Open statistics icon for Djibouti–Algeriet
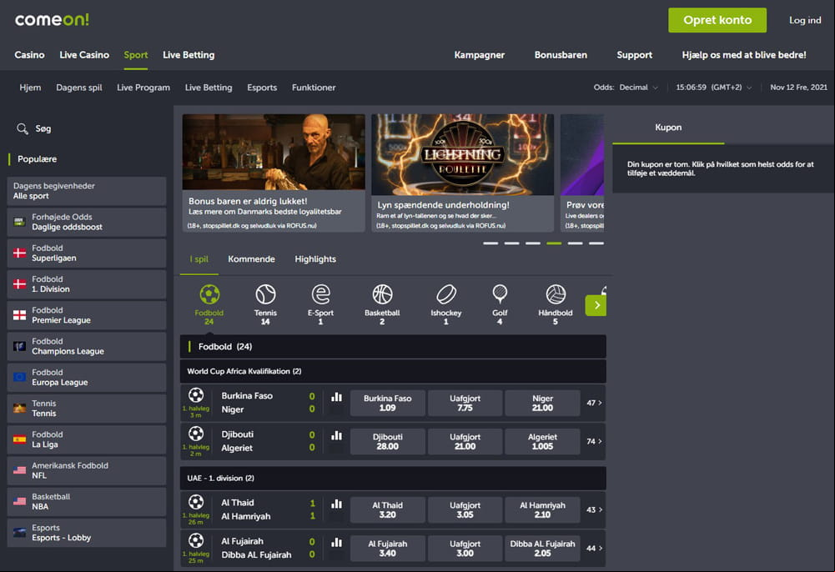835x572 pixels. 336,436
